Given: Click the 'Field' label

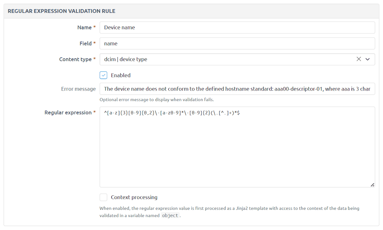Looking at the screenshot, I should (x=86, y=44).
